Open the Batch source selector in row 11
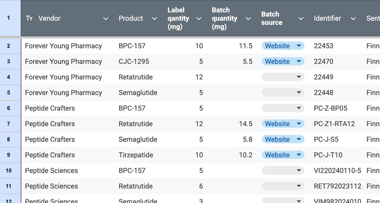Image resolution: width=380 pixels, height=203 pixels. pos(283,186)
